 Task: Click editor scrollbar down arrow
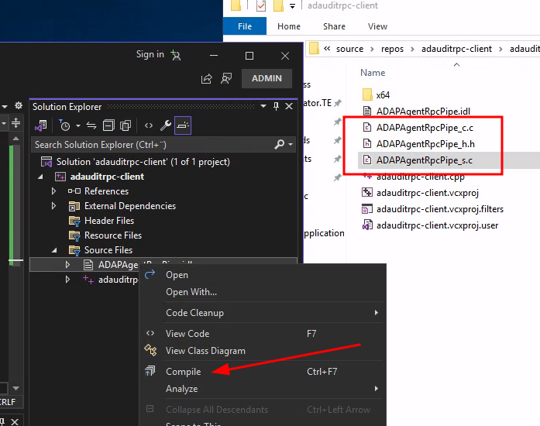point(15,388)
